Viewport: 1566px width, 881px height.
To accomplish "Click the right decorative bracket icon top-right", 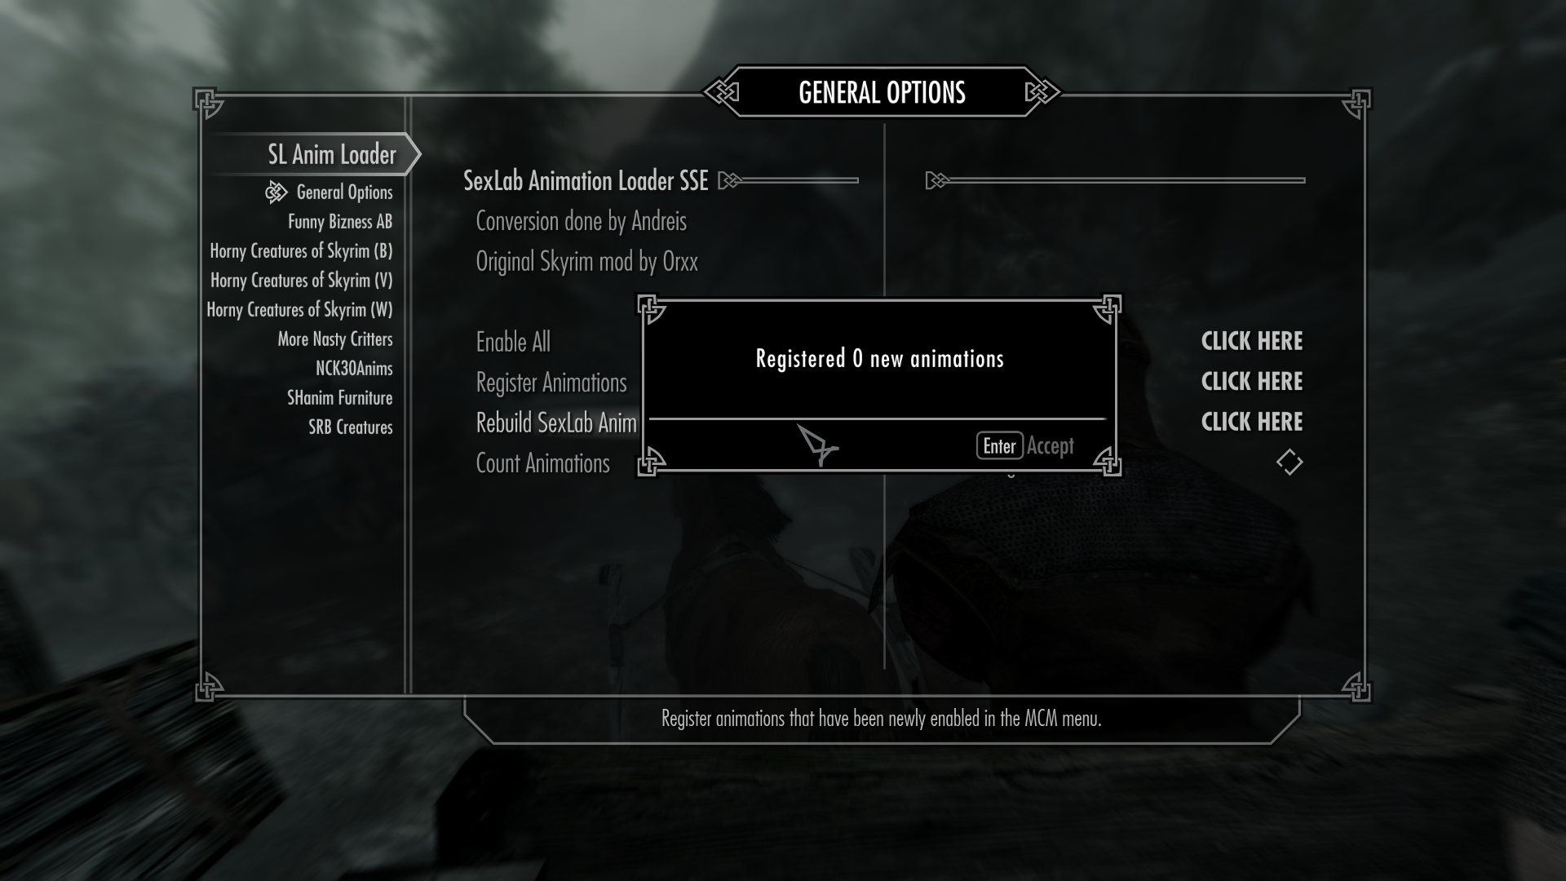I will click(x=1352, y=99).
